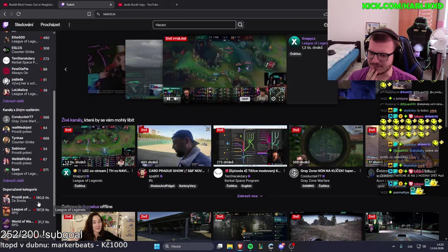Open LoLMalice channel in sidebar
This screenshot has height=252, width=448.
[x=26, y=92]
